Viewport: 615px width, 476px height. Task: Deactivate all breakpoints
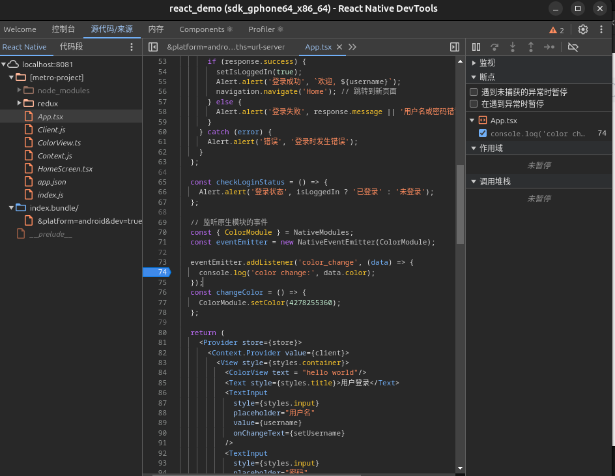[573, 47]
